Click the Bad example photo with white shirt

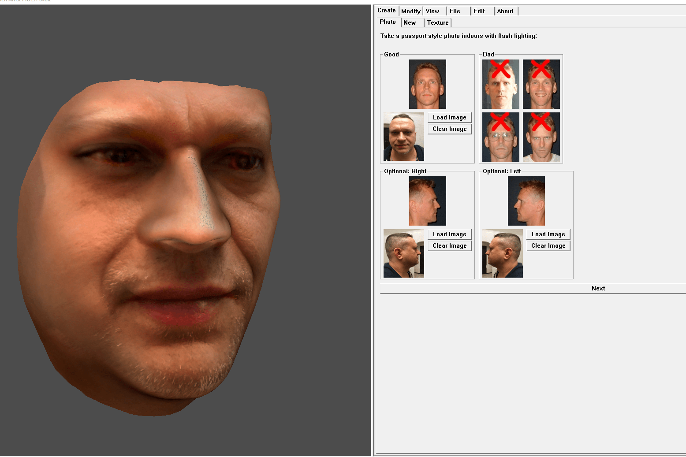pos(541,137)
